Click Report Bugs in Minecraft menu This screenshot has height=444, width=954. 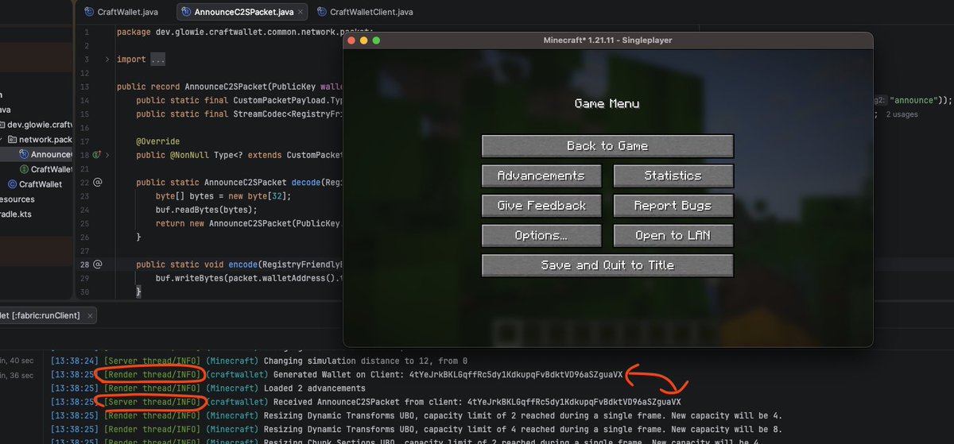[673, 206]
